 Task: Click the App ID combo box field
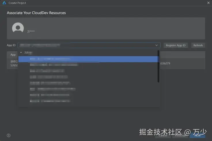(x=89, y=45)
